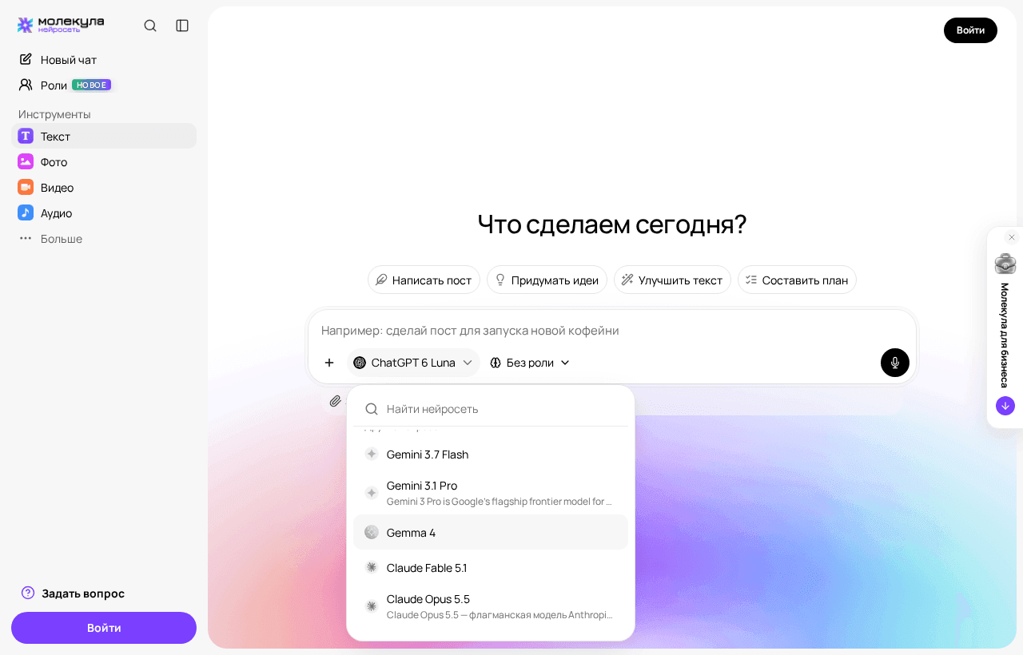Choose the Придумать идеи suggestion
The height and width of the screenshot is (655, 1023).
pyautogui.click(x=547, y=280)
